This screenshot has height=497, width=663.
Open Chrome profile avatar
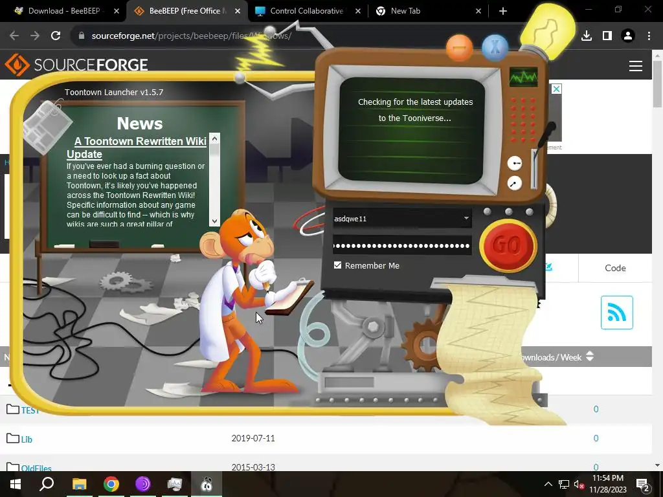click(628, 36)
